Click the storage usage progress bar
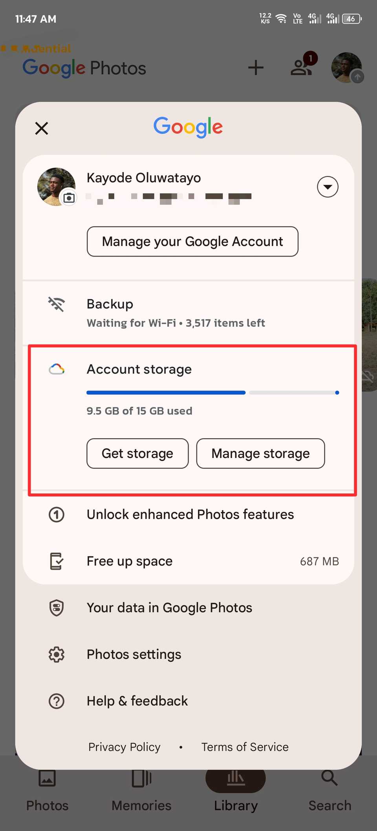 point(212,392)
